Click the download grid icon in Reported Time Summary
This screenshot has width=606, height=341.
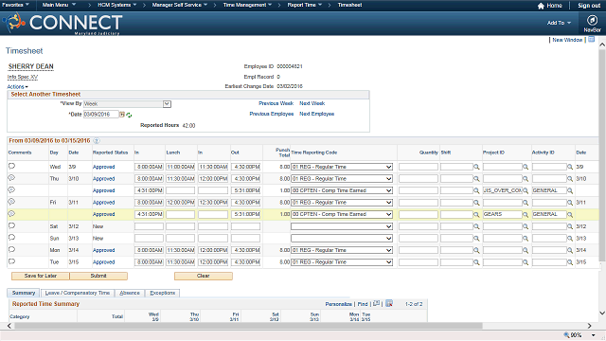[x=389, y=303]
